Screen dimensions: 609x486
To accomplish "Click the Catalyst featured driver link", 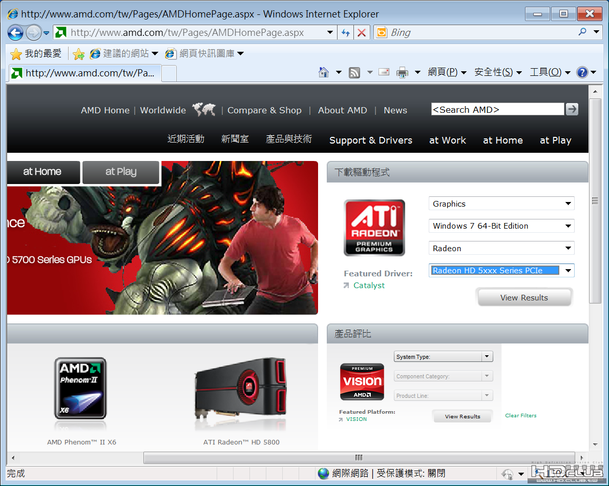I will pyautogui.click(x=369, y=286).
